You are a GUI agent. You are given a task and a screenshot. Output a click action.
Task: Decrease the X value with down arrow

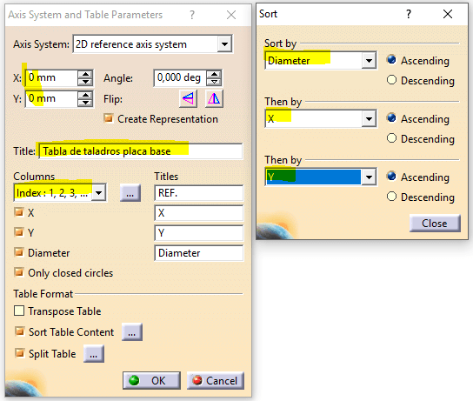(x=85, y=82)
